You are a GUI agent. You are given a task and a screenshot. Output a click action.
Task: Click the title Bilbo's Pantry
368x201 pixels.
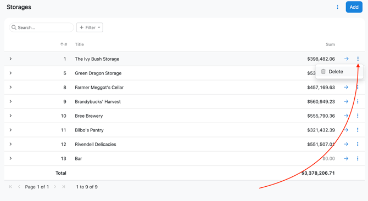89,130
